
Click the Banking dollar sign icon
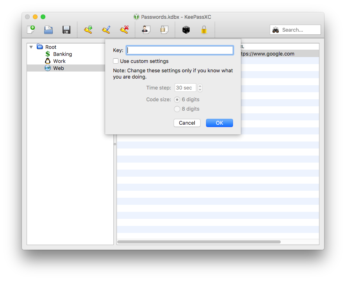coord(48,54)
